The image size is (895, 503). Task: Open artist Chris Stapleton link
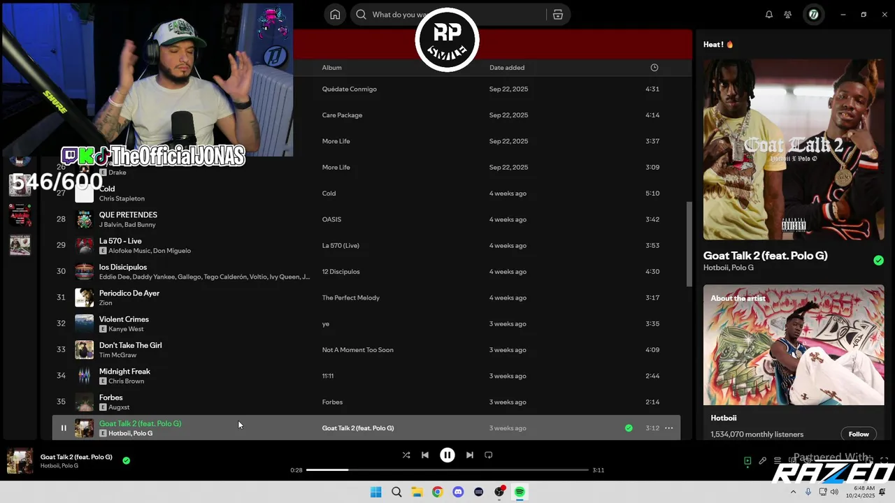click(122, 198)
